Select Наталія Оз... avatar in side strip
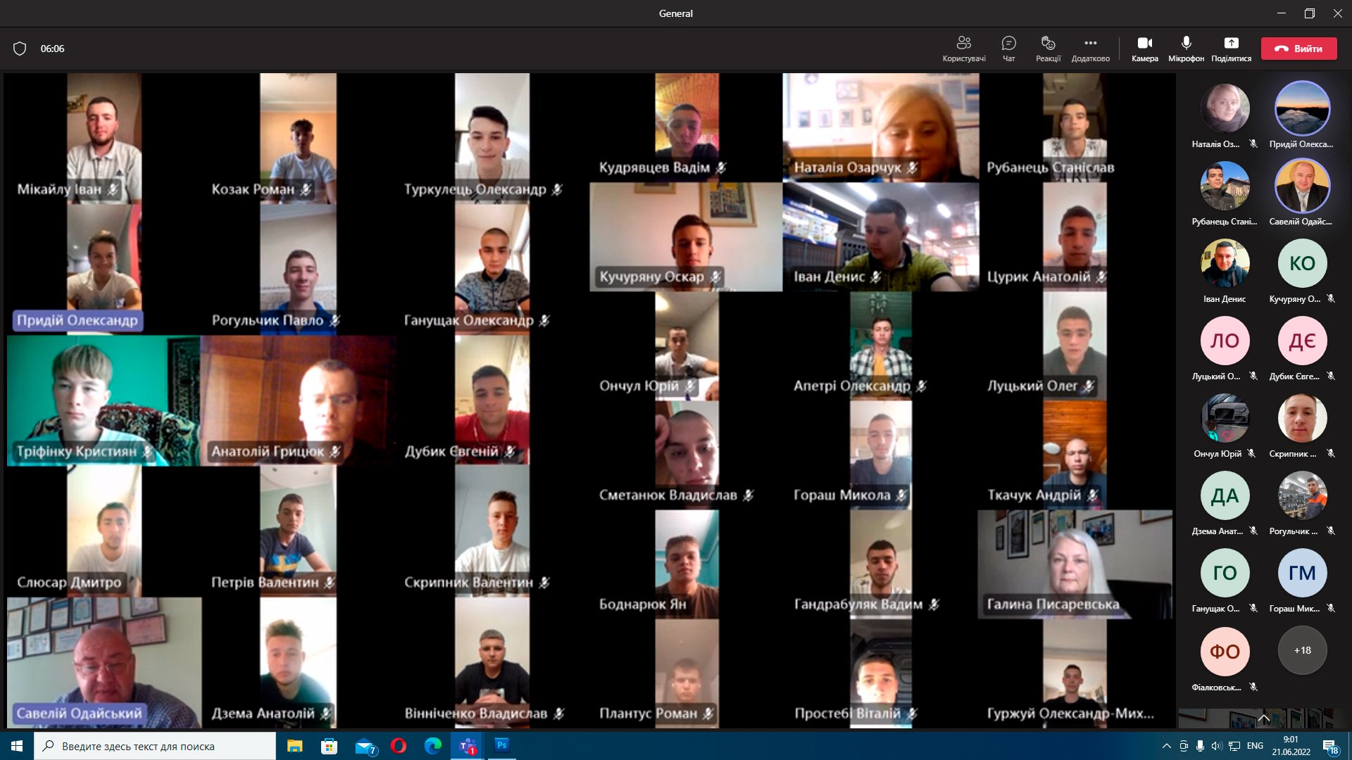1352x760 pixels. pos(1225,108)
